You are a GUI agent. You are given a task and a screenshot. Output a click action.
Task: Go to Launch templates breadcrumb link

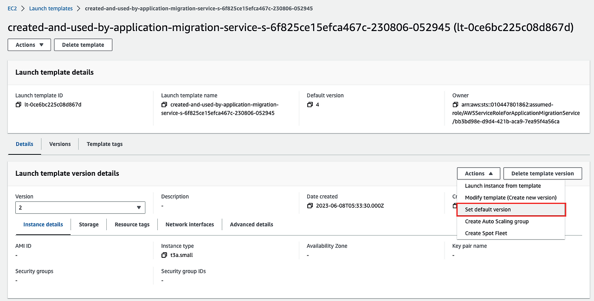pyautogui.click(x=51, y=9)
